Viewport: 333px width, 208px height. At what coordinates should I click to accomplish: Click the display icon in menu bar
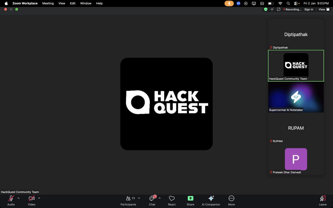pyautogui.click(x=254, y=3)
